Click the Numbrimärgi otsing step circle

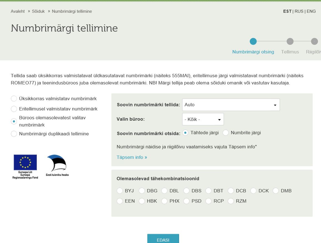253,42
